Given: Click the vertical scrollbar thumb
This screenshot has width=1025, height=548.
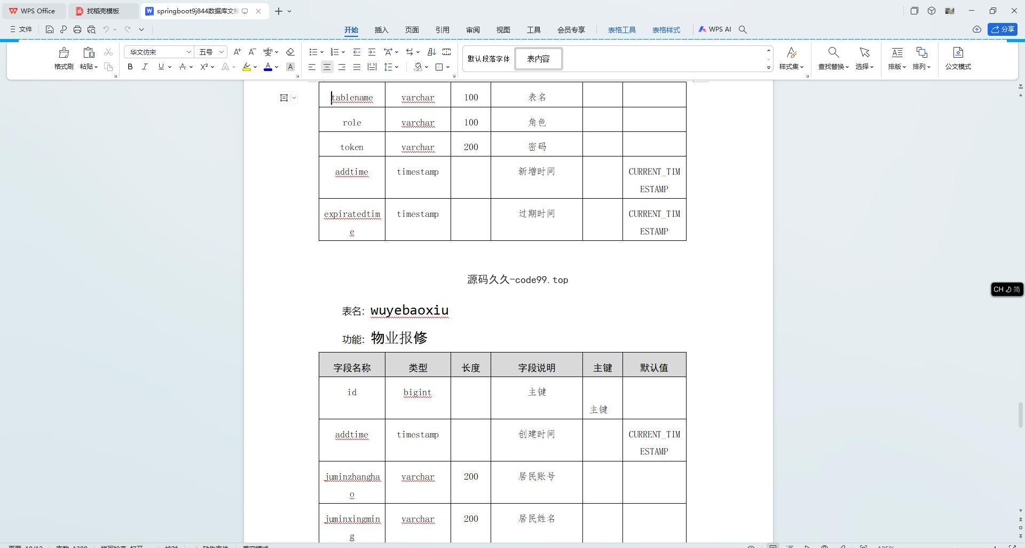Looking at the screenshot, I should pyautogui.click(x=1021, y=414).
